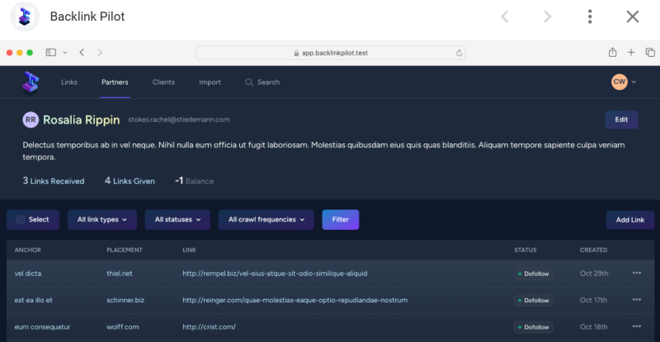Show the tab overview icon

650,53
